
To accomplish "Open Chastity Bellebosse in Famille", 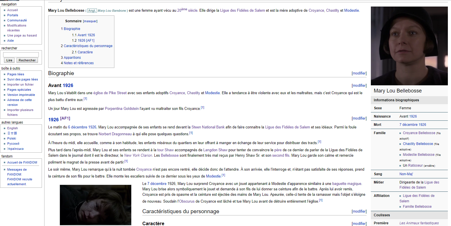I will (418, 144).
